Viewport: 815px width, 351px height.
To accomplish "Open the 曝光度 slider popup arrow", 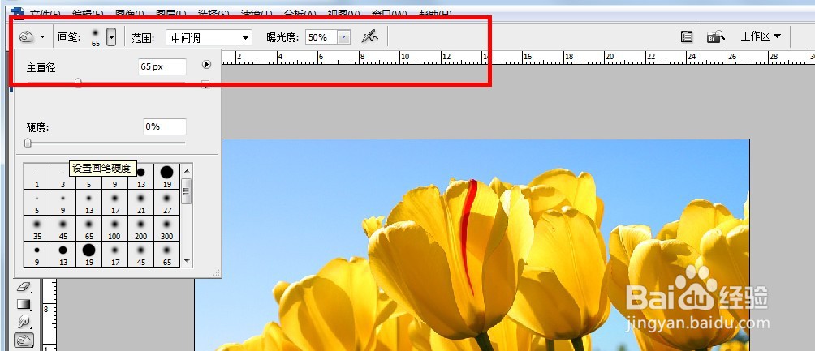I will coord(344,37).
